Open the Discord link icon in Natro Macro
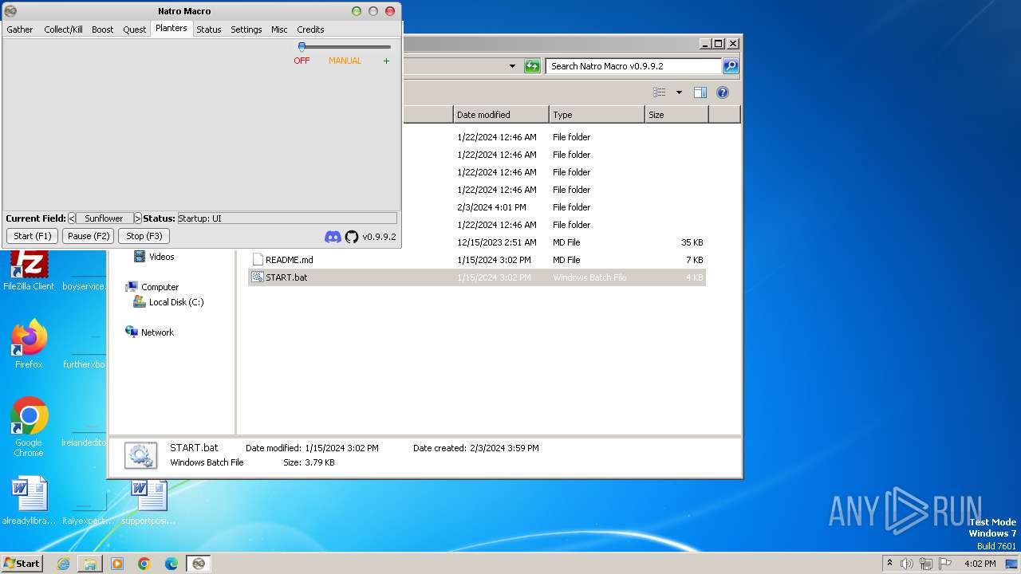This screenshot has width=1021, height=574. point(333,237)
